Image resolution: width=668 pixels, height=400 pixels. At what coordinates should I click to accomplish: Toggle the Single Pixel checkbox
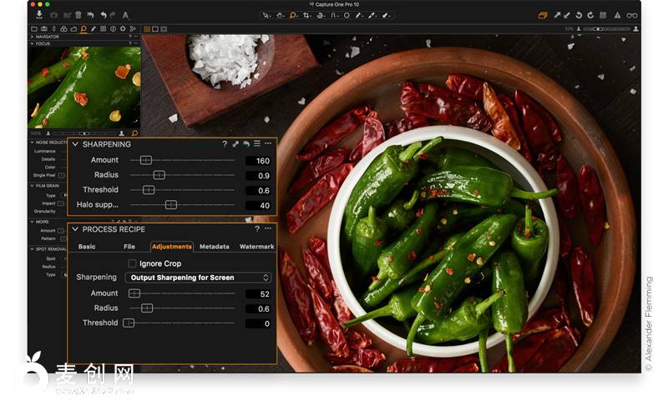[x=62, y=175]
